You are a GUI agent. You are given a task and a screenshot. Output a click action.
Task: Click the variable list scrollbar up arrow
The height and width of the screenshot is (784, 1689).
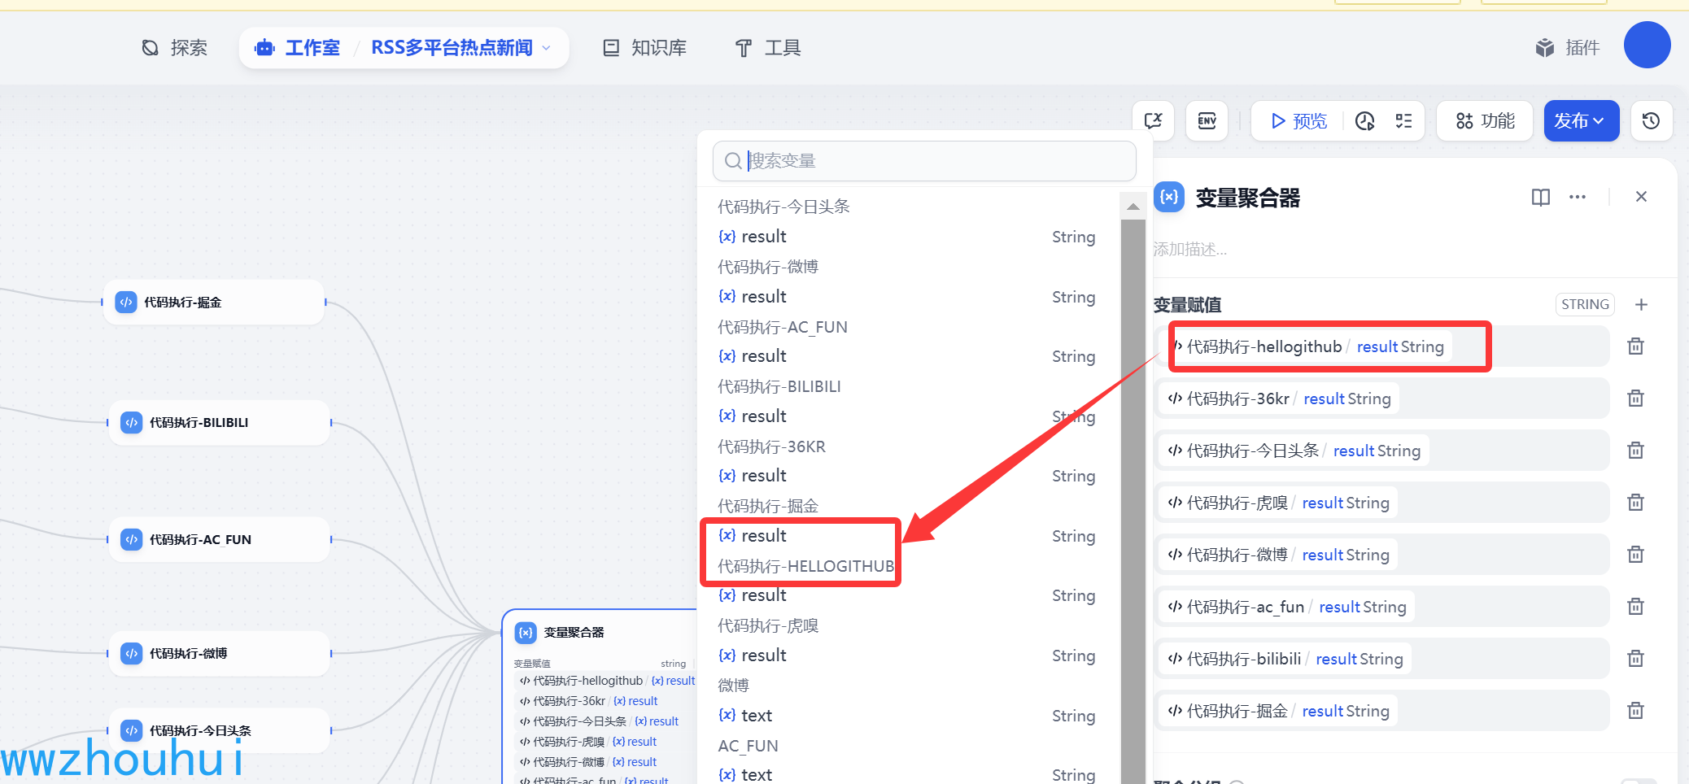(1133, 207)
